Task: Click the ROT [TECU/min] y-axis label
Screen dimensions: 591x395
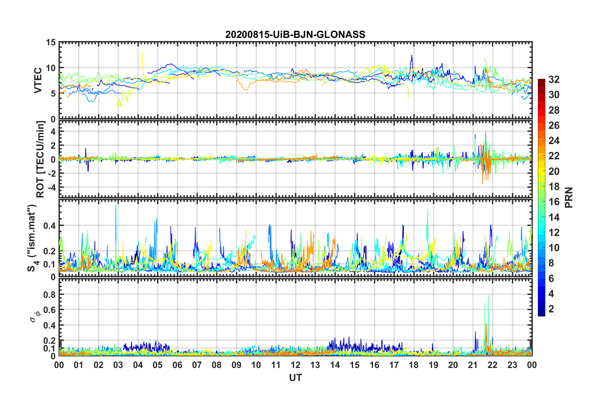Action: pyautogui.click(x=40, y=159)
